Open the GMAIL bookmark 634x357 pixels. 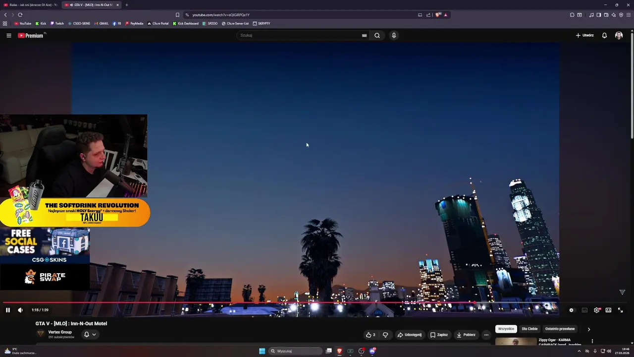click(x=102, y=23)
